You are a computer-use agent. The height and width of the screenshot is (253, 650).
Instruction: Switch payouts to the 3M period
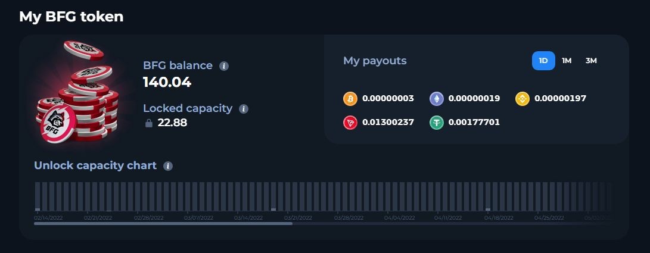[591, 61]
